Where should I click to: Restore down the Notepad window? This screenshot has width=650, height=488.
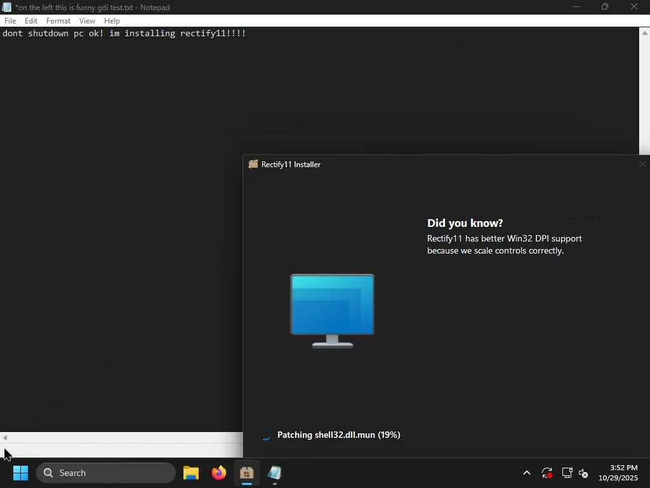pyautogui.click(x=605, y=6)
